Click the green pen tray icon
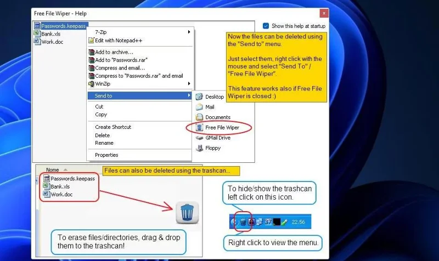The image size is (439, 261). pyautogui.click(x=284, y=223)
